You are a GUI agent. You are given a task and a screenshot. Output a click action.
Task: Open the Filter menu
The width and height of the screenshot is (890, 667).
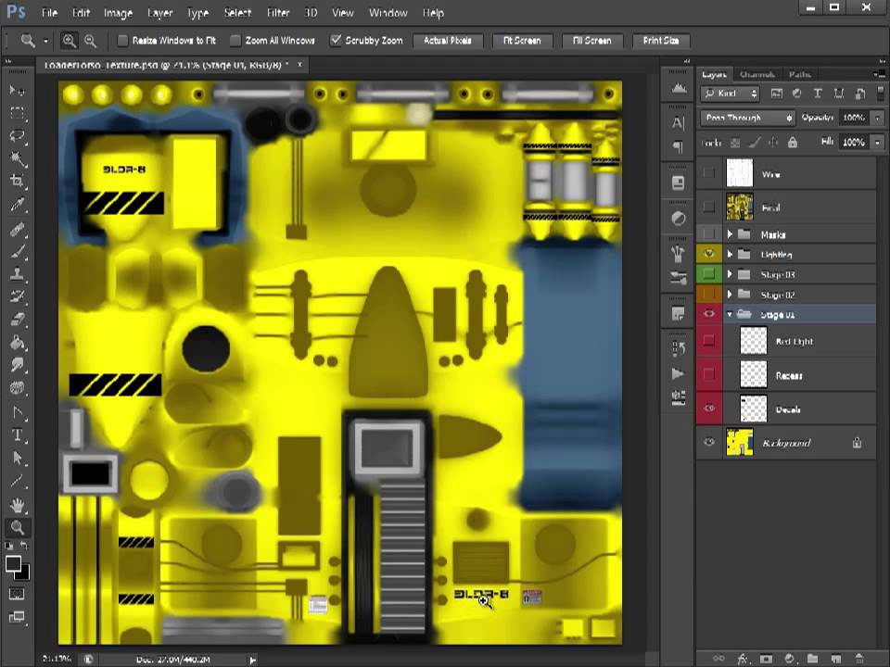(278, 13)
